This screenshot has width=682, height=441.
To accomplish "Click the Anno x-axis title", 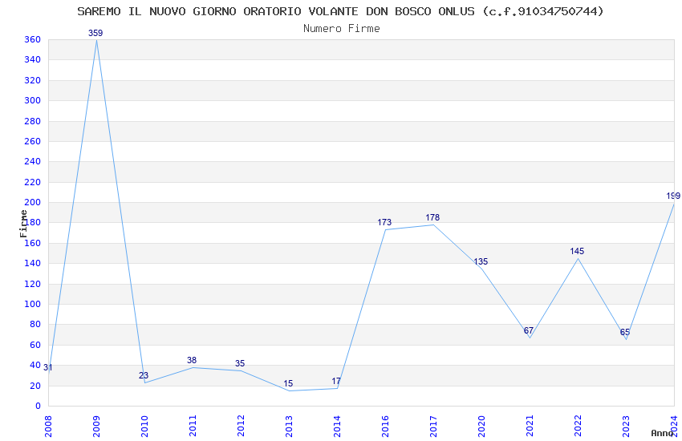I will (662, 433).
